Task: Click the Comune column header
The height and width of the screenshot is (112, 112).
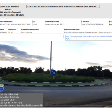Action: click(95, 22)
